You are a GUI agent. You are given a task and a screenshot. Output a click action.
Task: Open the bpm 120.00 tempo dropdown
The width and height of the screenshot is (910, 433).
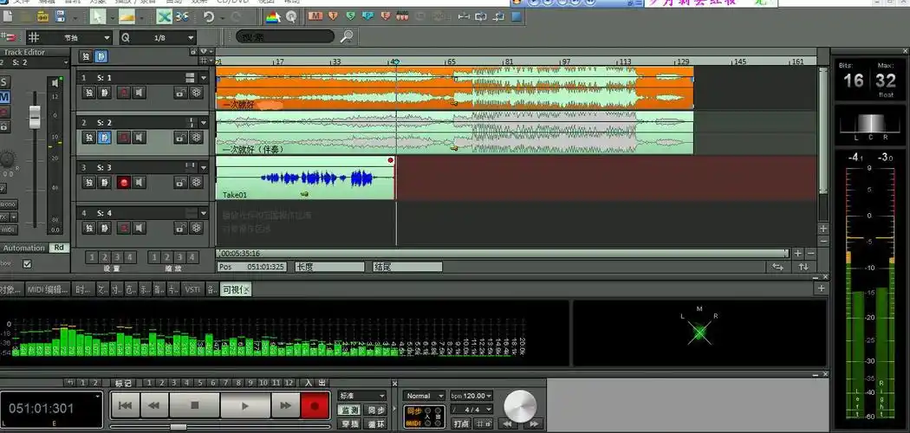click(471, 396)
